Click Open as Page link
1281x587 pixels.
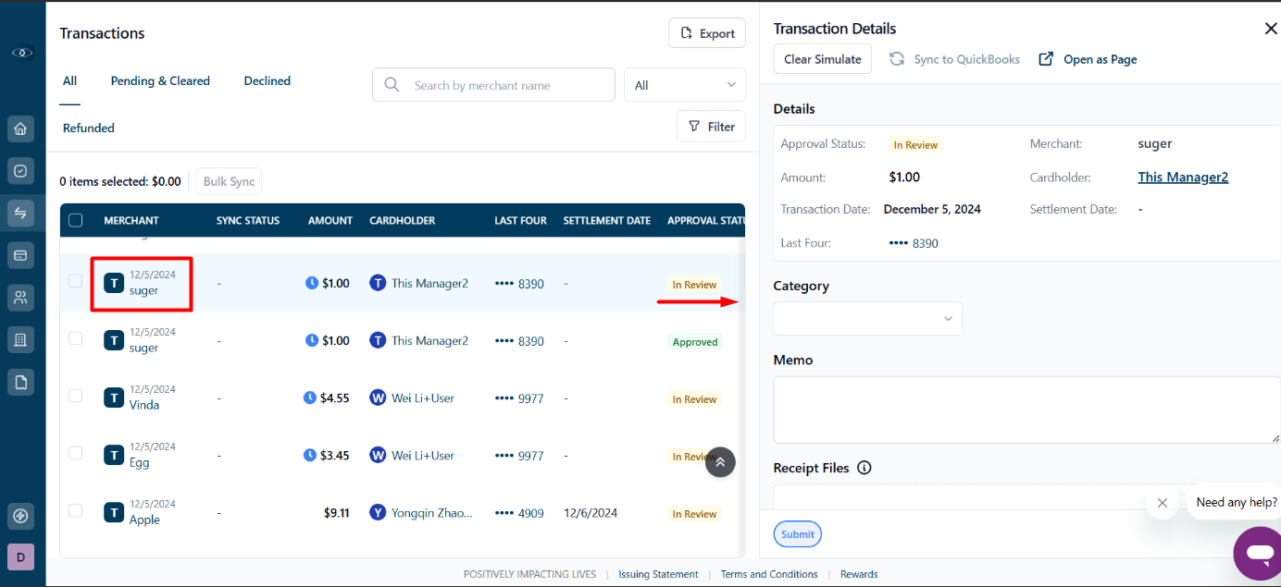(1088, 59)
